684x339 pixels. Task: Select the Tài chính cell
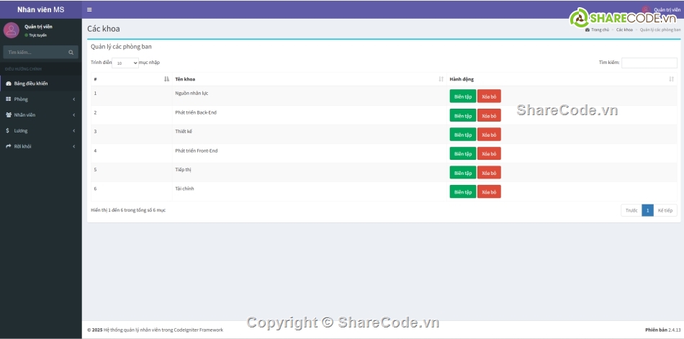coord(310,192)
